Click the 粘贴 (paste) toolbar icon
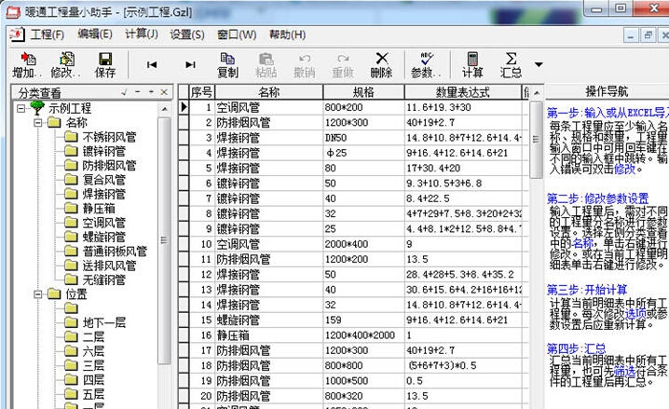Image resolution: width=669 pixels, height=409 pixels. point(266,65)
